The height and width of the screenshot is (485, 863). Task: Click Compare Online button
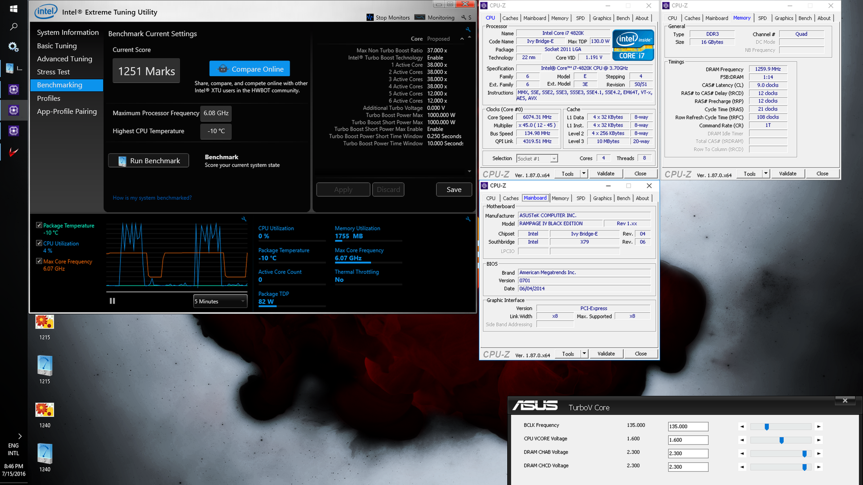(249, 69)
